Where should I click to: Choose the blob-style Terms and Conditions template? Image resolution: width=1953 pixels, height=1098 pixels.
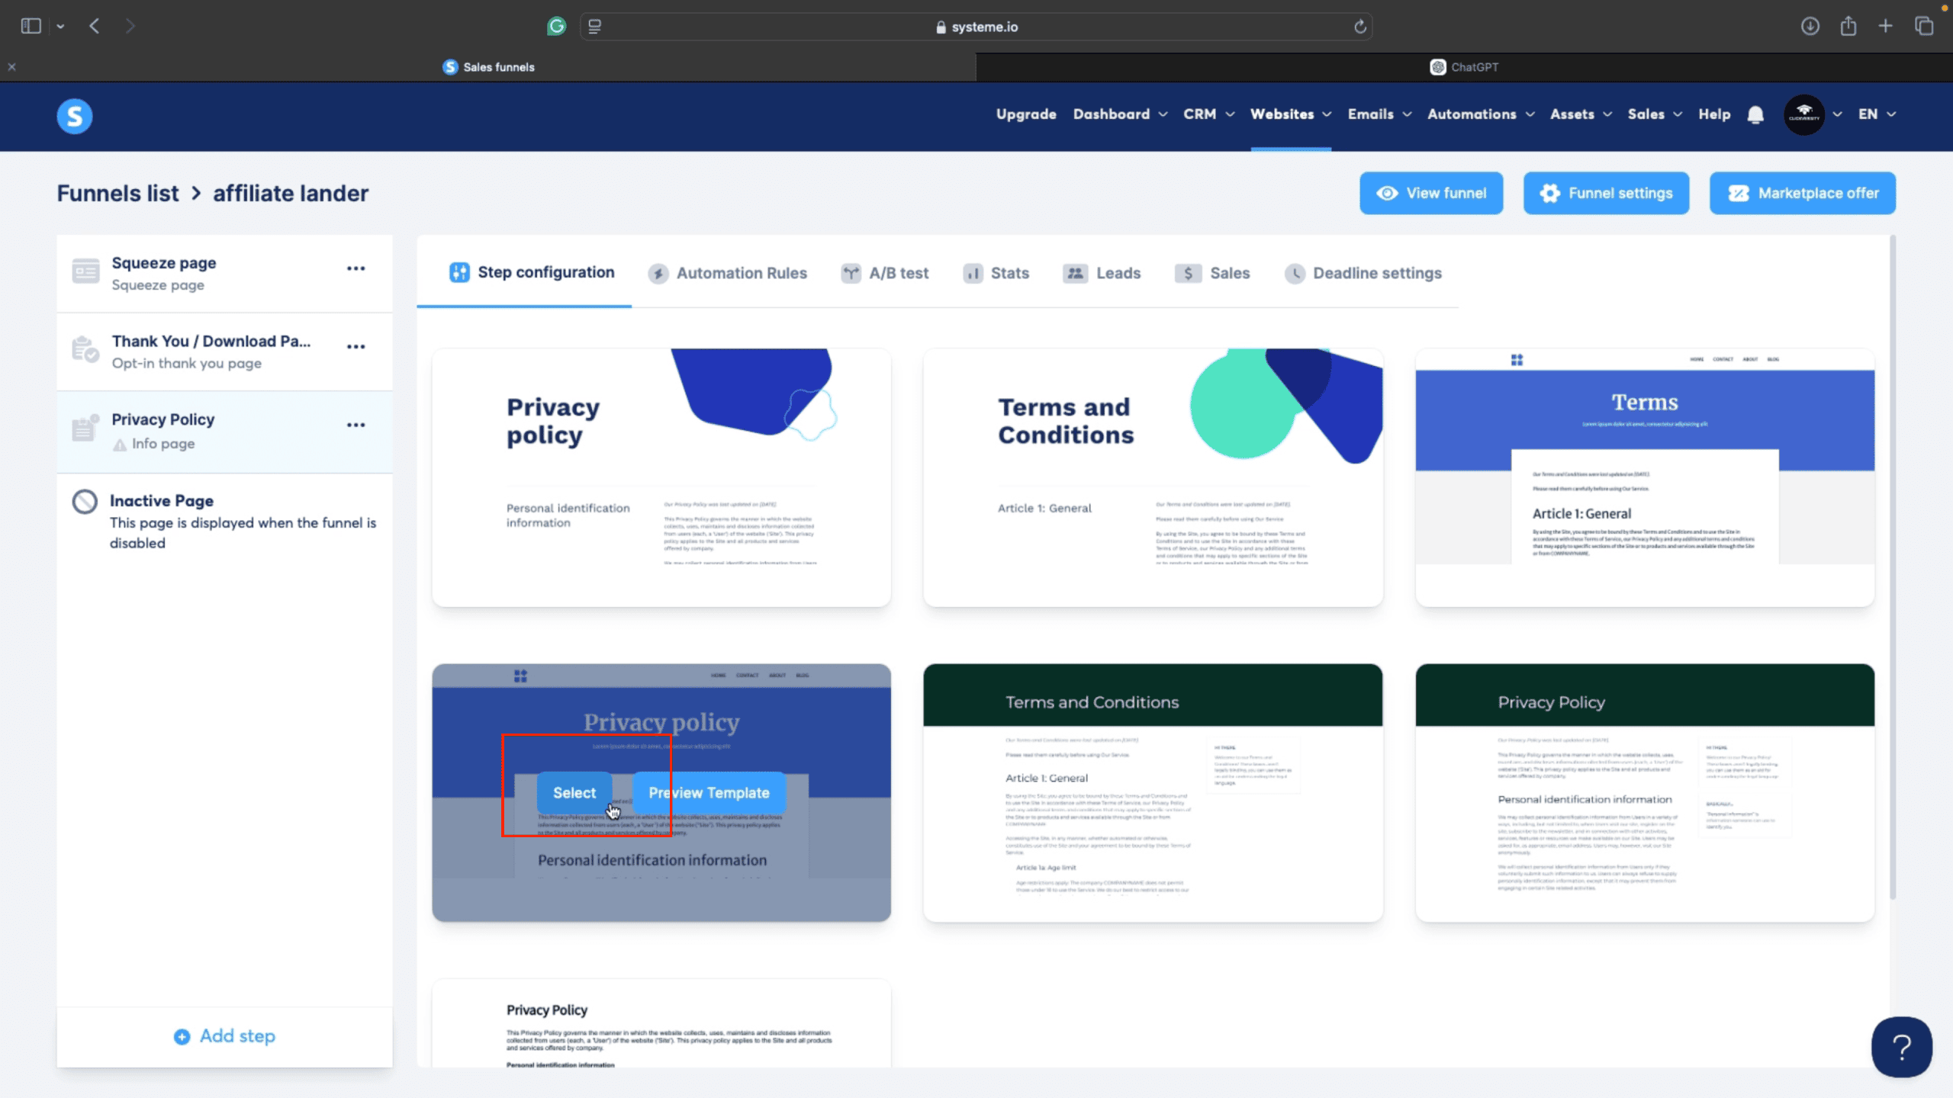point(1153,477)
